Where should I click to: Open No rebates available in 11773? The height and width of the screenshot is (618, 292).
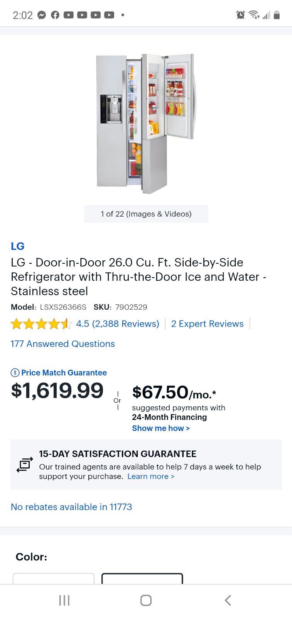pos(71,507)
